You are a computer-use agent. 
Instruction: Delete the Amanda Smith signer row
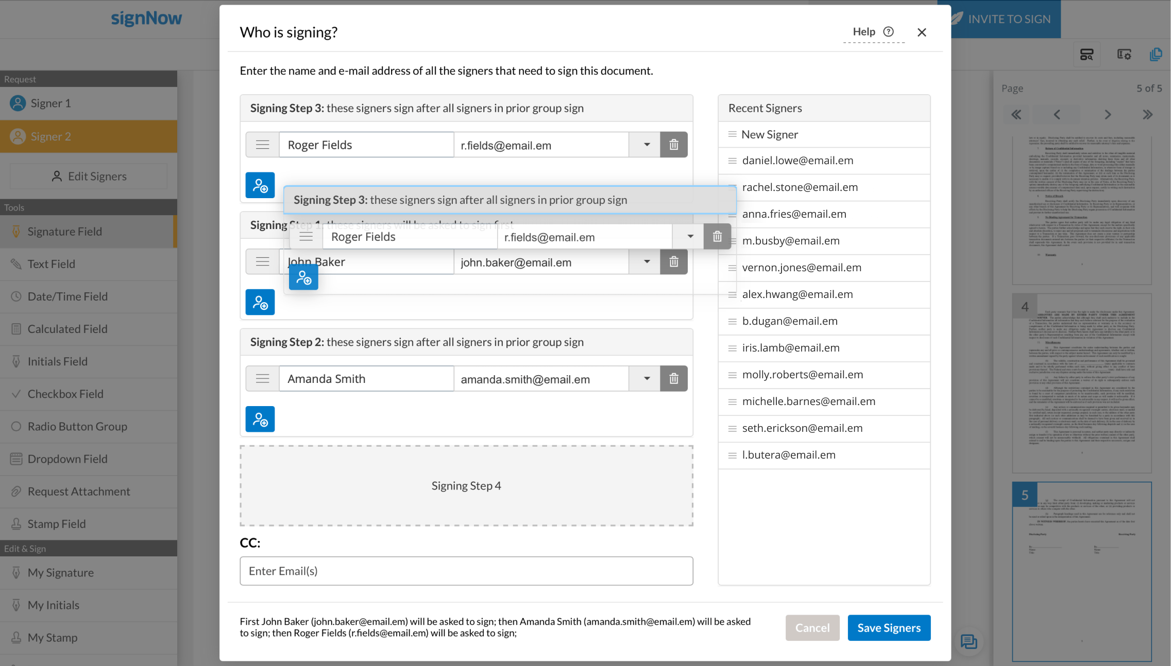click(x=673, y=379)
